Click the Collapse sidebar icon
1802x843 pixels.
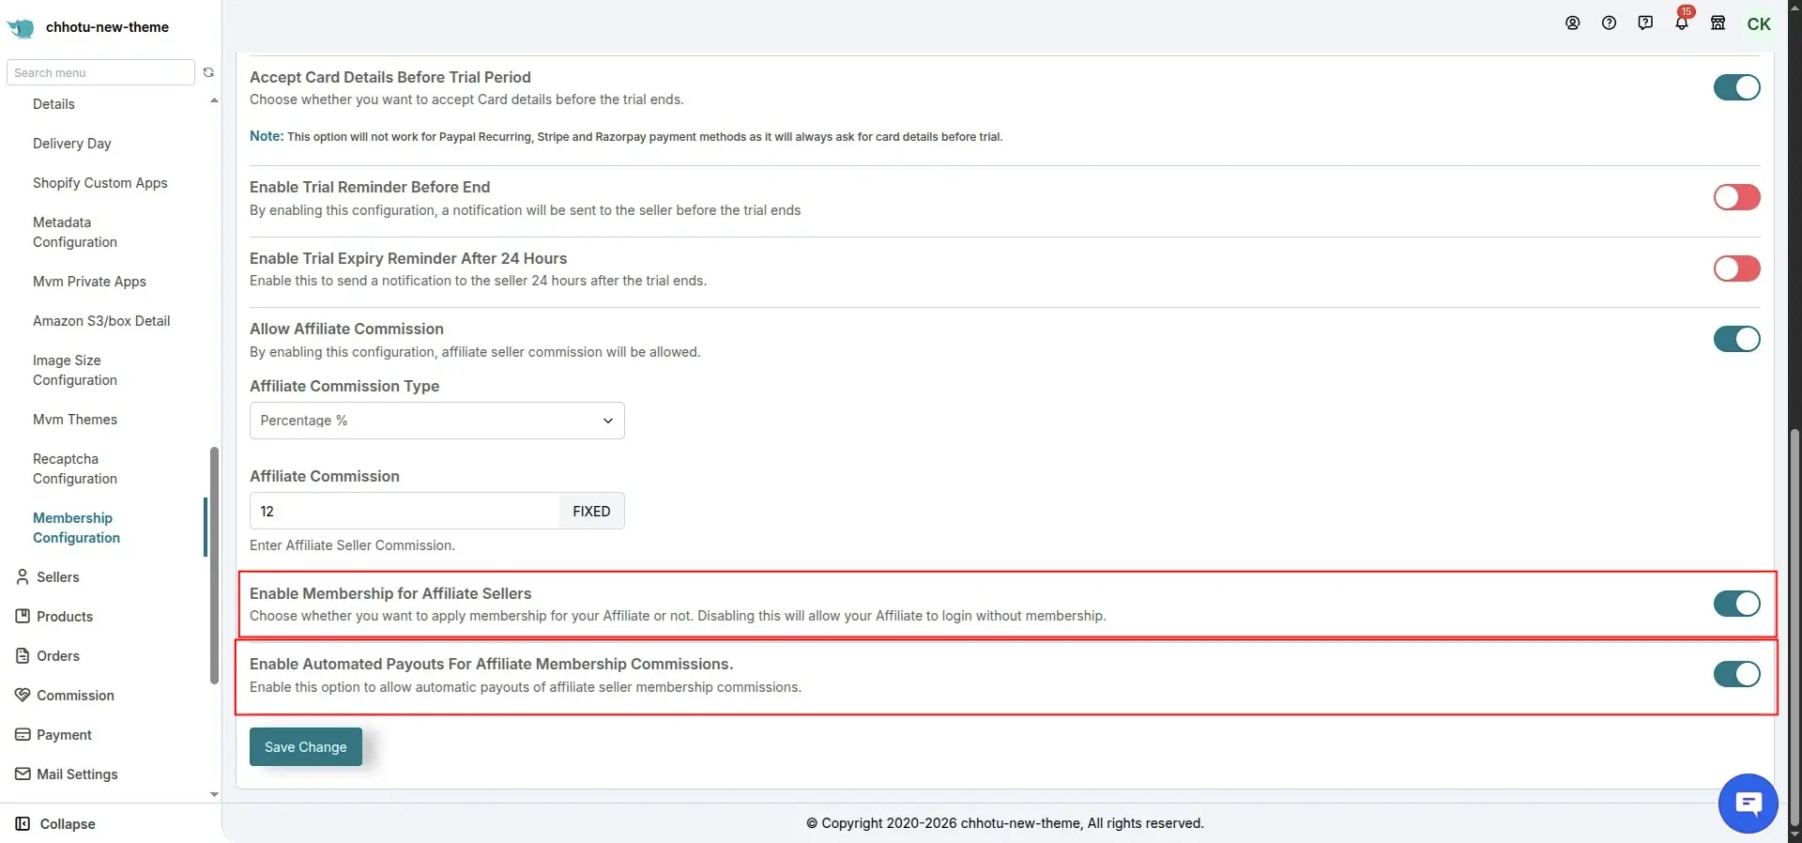[23, 824]
